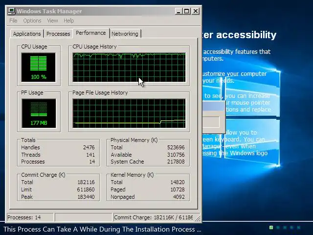The height and width of the screenshot is (235, 313).
Task: Open the Options menu
Action: tap(32, 21)
